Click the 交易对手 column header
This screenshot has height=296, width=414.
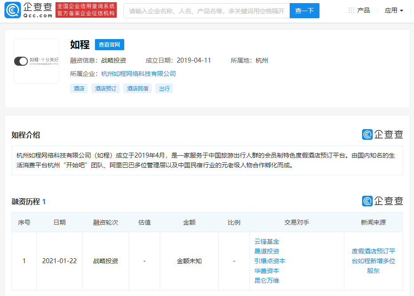[x=297, y=222]
